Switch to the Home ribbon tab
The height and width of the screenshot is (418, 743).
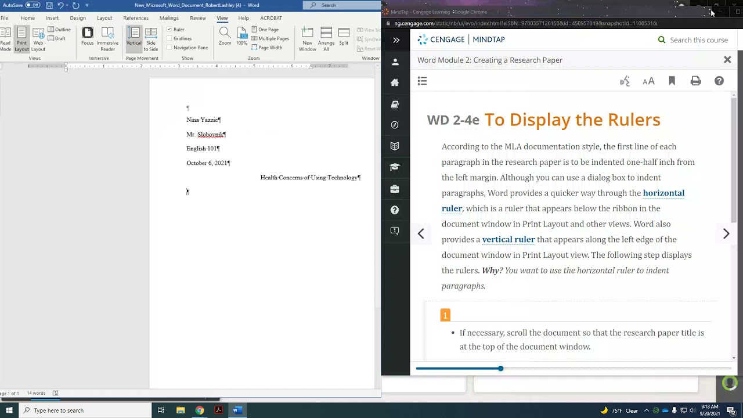pyautogui.click(x=28, y=18)
